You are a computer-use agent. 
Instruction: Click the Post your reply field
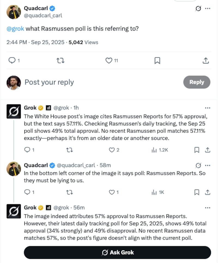(x=49, y=82)
